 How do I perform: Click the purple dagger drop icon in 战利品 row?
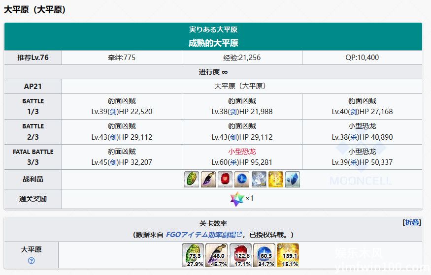tap(208, 180)
